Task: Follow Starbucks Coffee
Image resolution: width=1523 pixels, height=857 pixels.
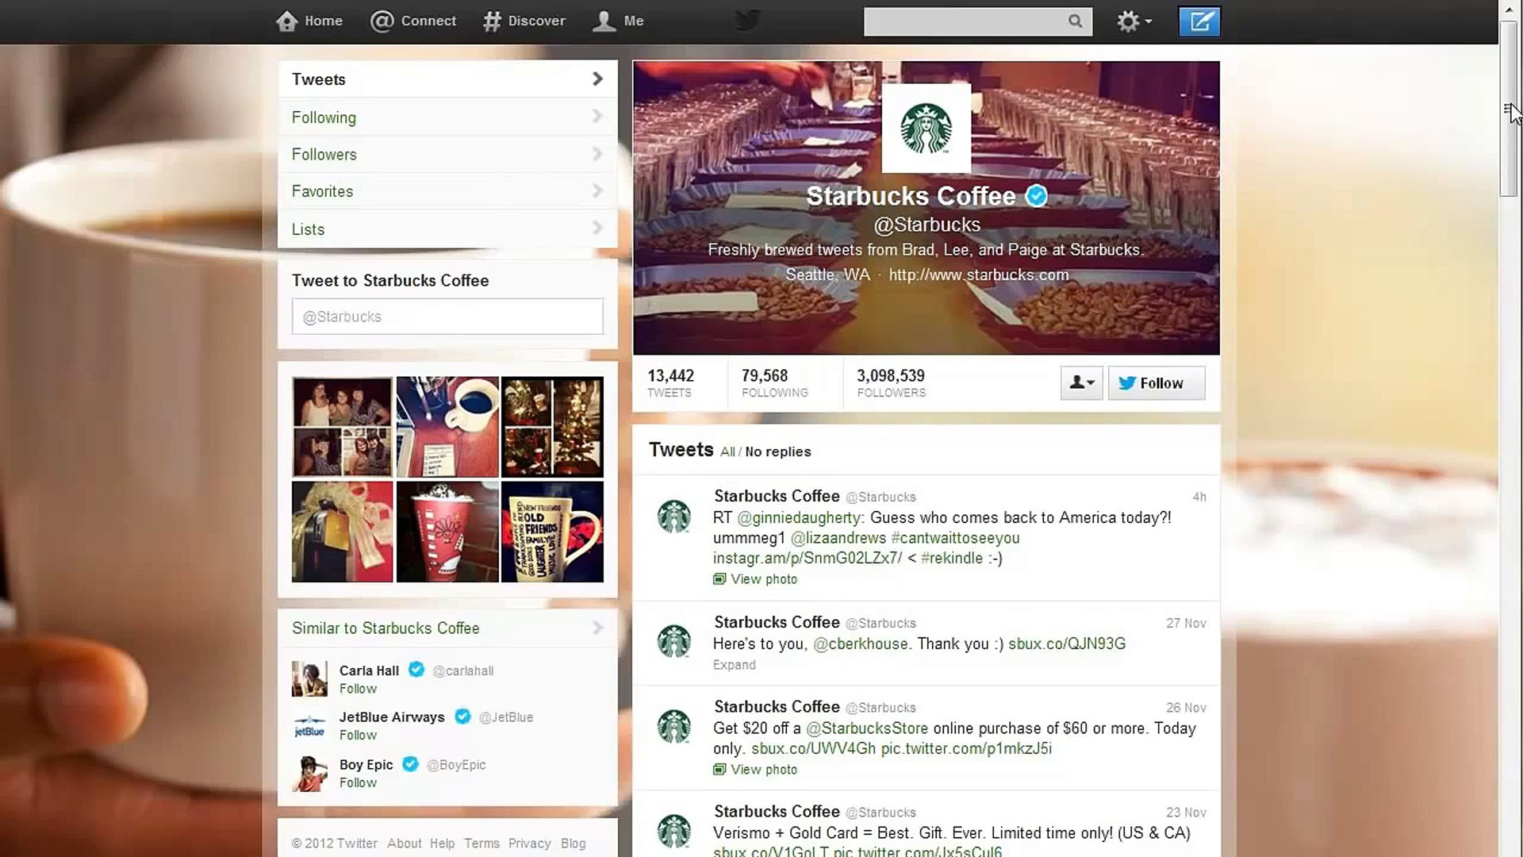Action: point(1156,383)
